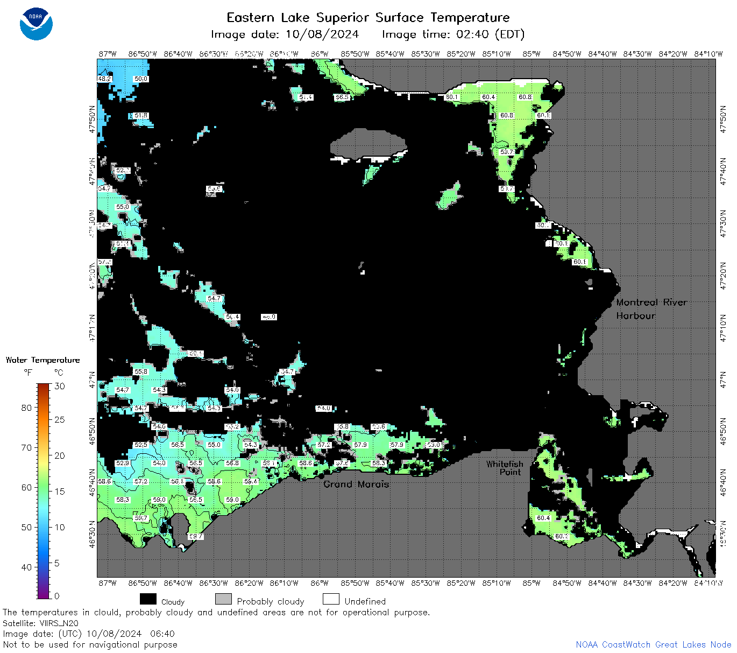Click the black Cloudy legend swatch
The image size is (737, 653).
coord(148,599)
